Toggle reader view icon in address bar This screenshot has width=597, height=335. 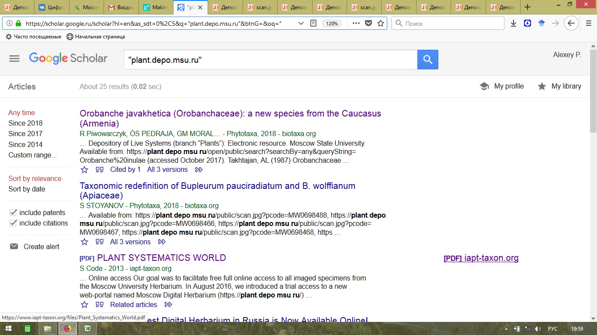click(x=313, y=24)
